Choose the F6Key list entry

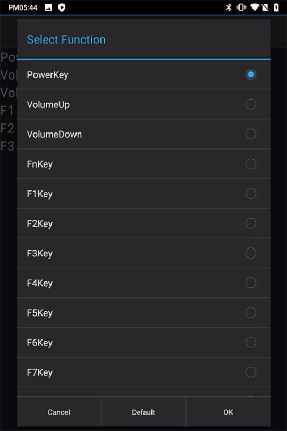pyautogui.click(x=143, y=343)
